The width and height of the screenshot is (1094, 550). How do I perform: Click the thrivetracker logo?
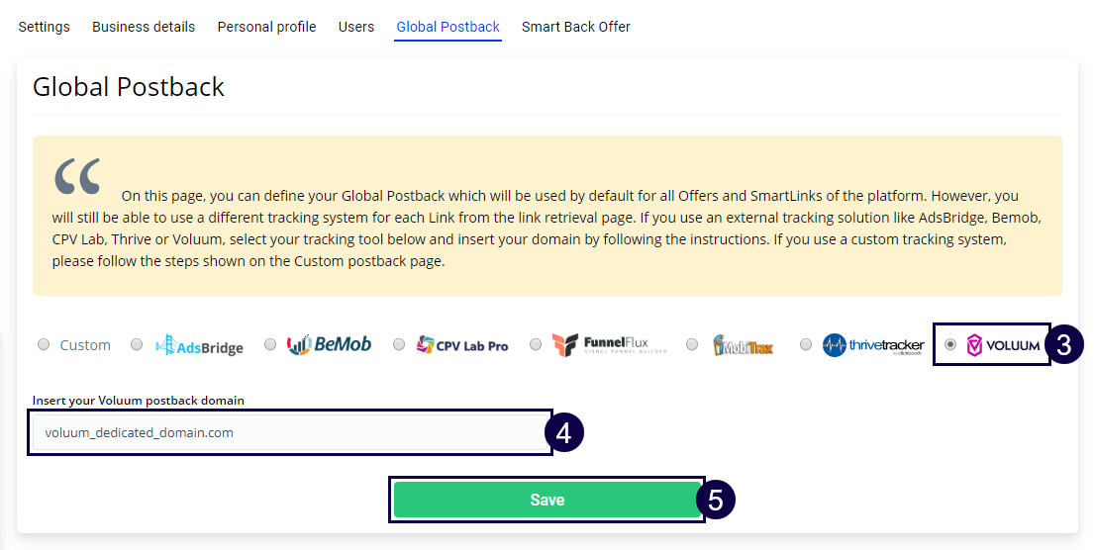point(873,346)
